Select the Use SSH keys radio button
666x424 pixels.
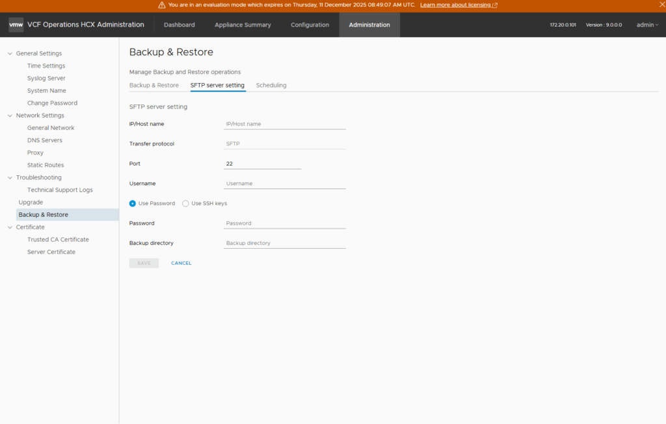[186, 203]
